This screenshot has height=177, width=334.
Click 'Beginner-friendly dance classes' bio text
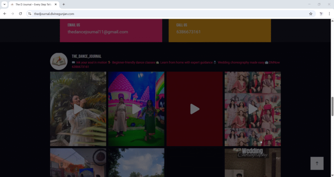point(134,62)
